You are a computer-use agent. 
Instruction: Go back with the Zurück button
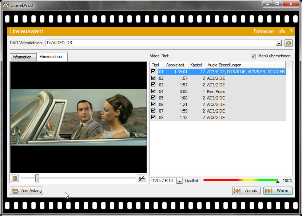click(x=246, y=191)
